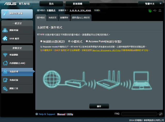Open 系統管理 administration menu item
Viewport: 165px width, 122px height.
[17, 72]
